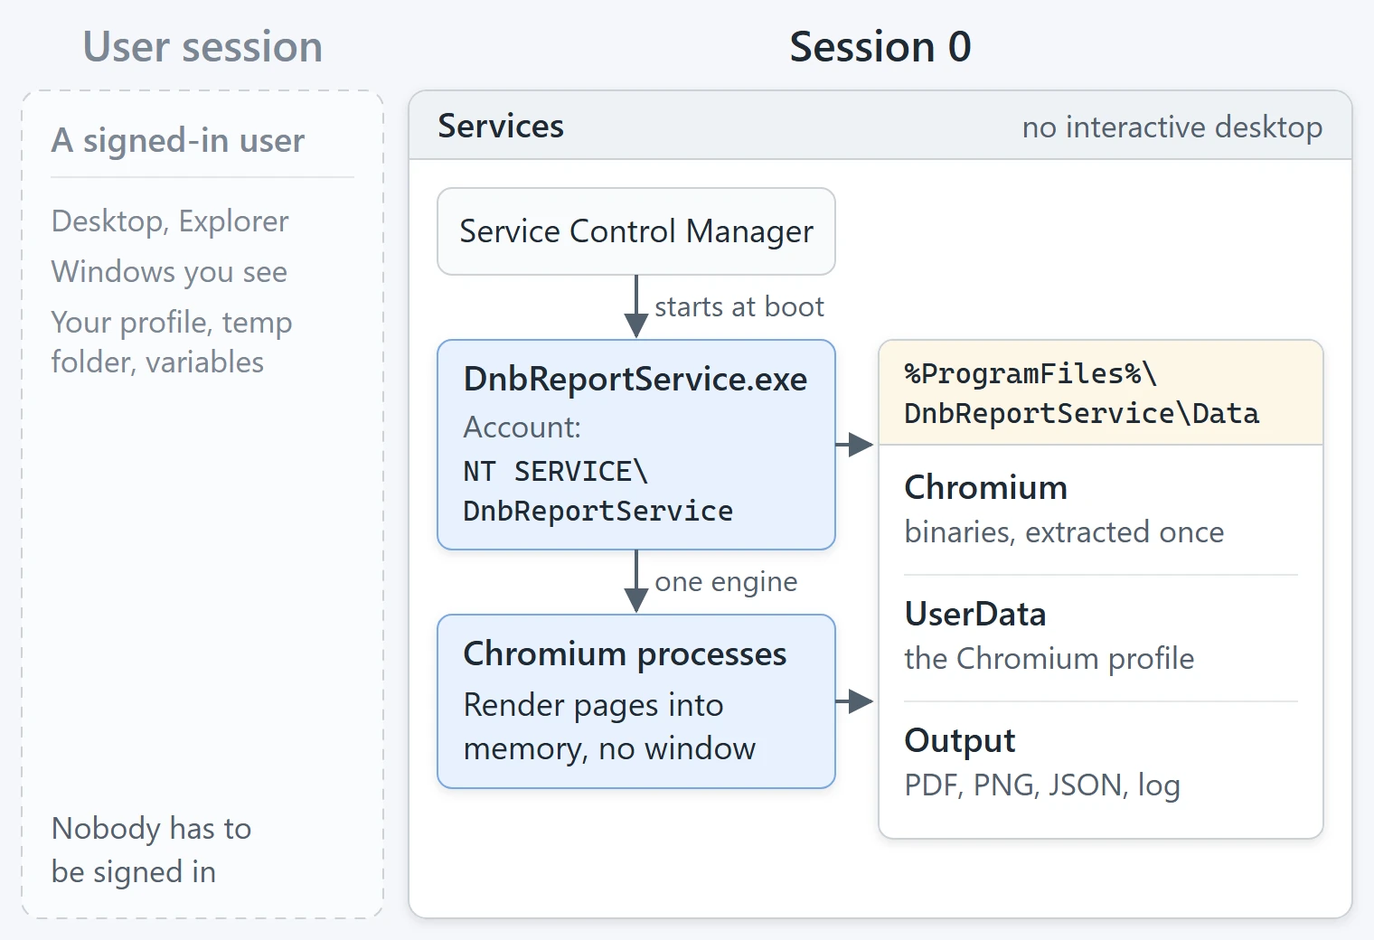
Task: Select the "NT SERVICE\DnbReportService" account name
Action: pos(598,491)
